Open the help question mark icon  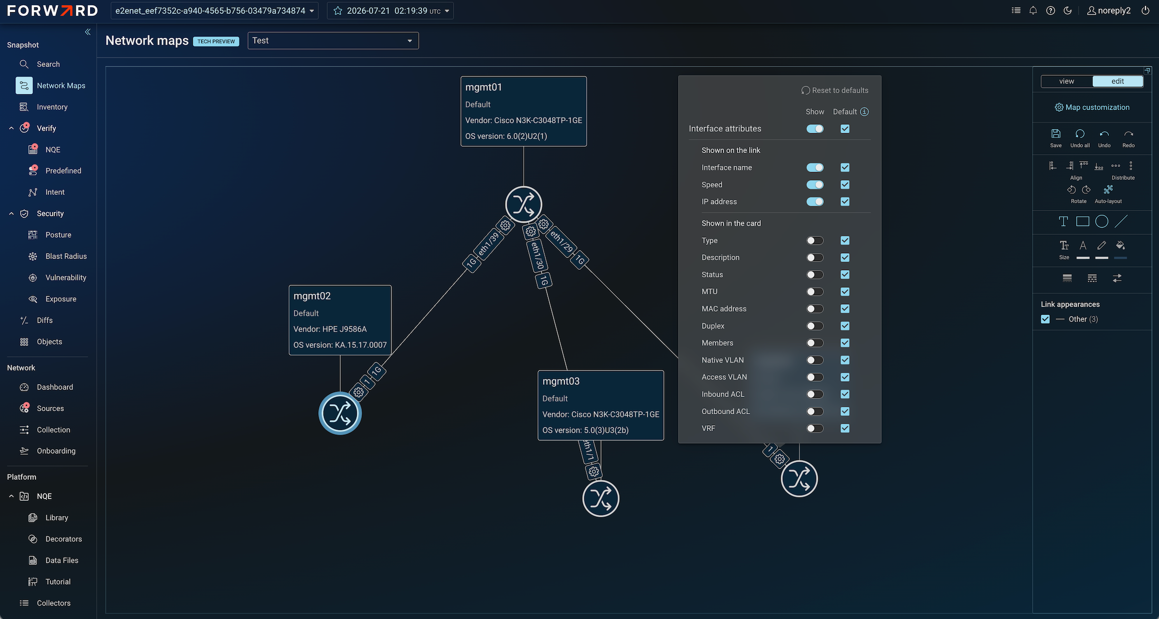pyautogui.click(x=1050, y=11)
